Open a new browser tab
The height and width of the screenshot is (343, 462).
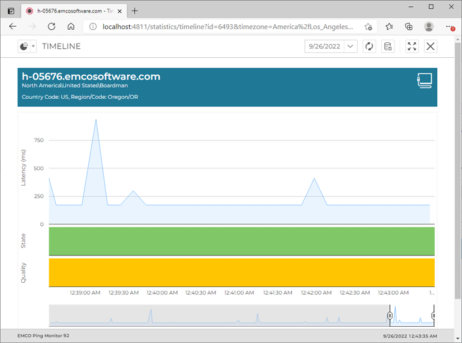coord(135,11)
